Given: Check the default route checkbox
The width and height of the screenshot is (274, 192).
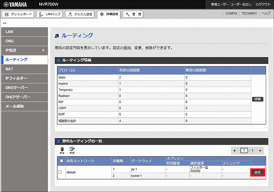Looking at the screenshot, I should [x=60, y=172].
